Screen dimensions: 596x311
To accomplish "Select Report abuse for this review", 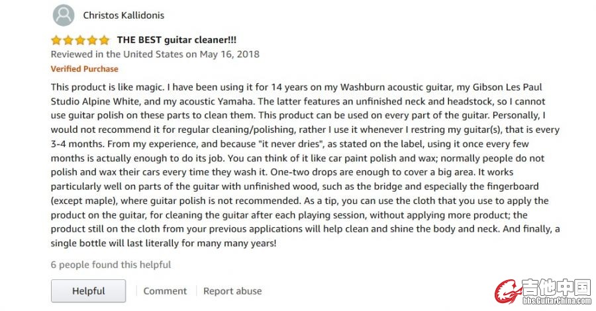I will tap(232, 291).
